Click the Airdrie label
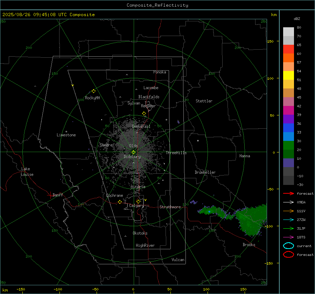Screen dimensions: 315x294 pyautogui.click(x=138, y=187)
